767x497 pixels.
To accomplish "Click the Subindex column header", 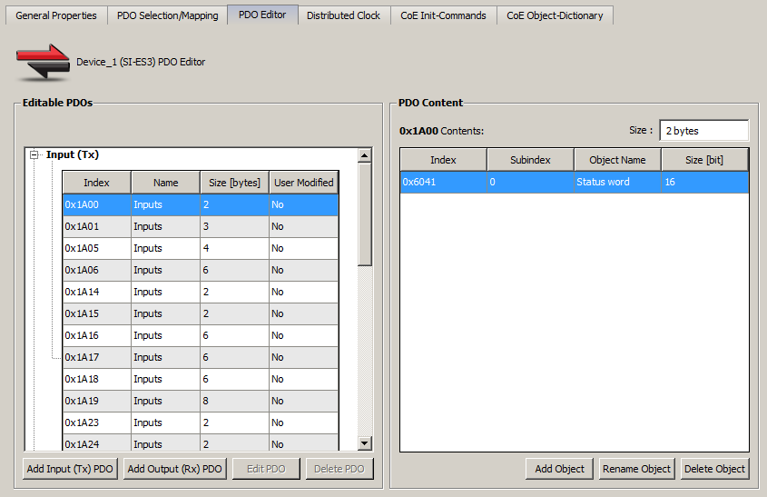I will 530,160.
